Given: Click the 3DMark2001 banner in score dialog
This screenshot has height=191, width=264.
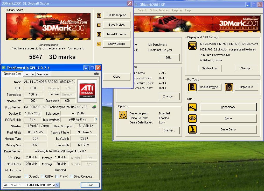Looking at the screenshot, I should pyautogui.click(x=48, y=27).
